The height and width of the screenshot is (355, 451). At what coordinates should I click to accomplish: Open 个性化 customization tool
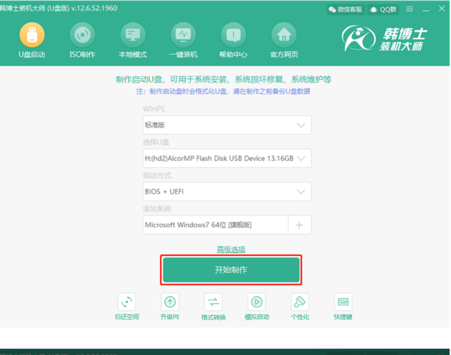[300, 302]
